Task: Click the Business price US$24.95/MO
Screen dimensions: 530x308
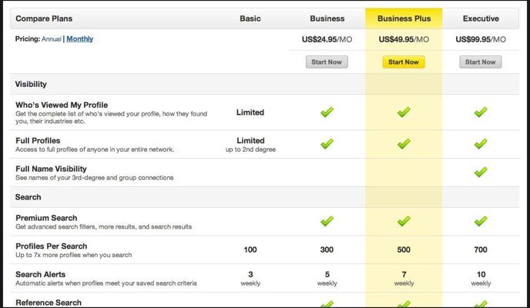Action: (327, 39)
